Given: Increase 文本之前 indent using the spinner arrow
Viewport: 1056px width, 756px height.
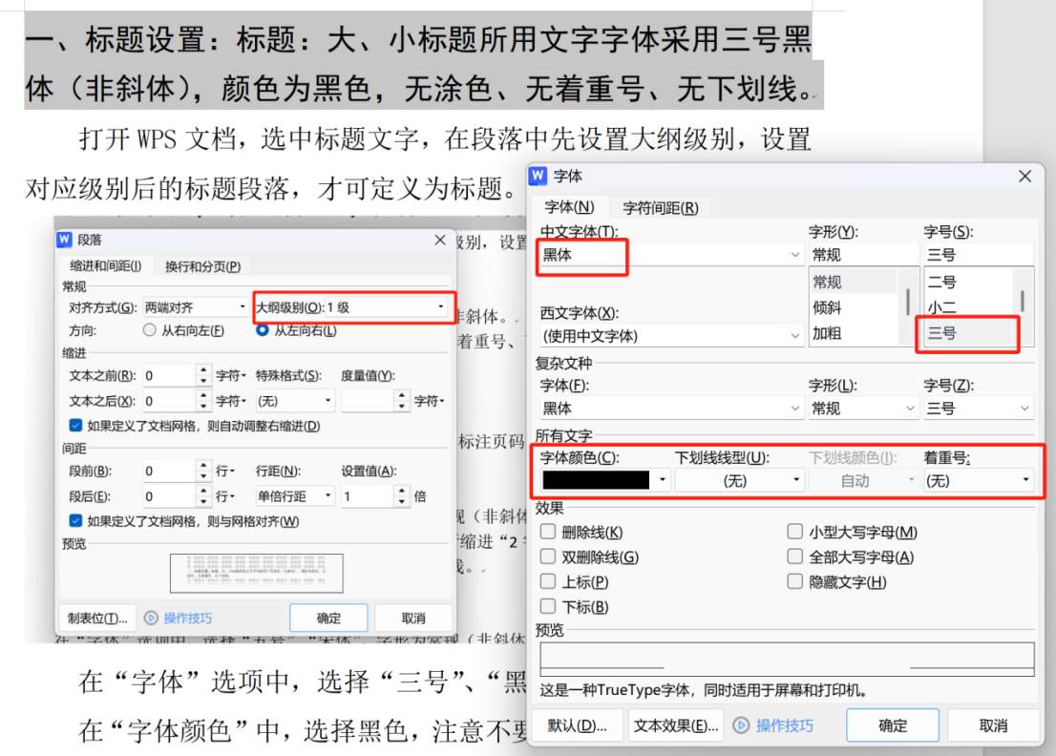Looking at the screenshot, I should click(x=203, y=370).
